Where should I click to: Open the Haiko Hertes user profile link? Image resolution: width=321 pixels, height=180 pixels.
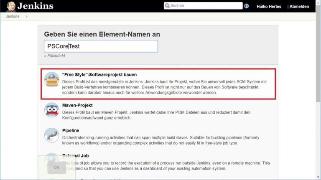click(269, 7)
